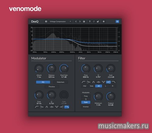The image size is (152, 133).
Task: Select Modulator high-shelf filter shape
Action: pyautogui.click(x=62, y=107)
